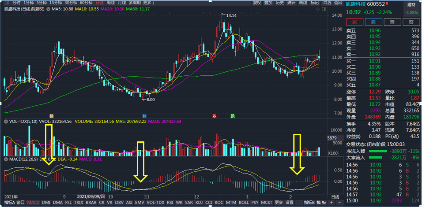The image size is (422, 207).
Task: Switch to 60分钟 period
Action: pos(87,3)
